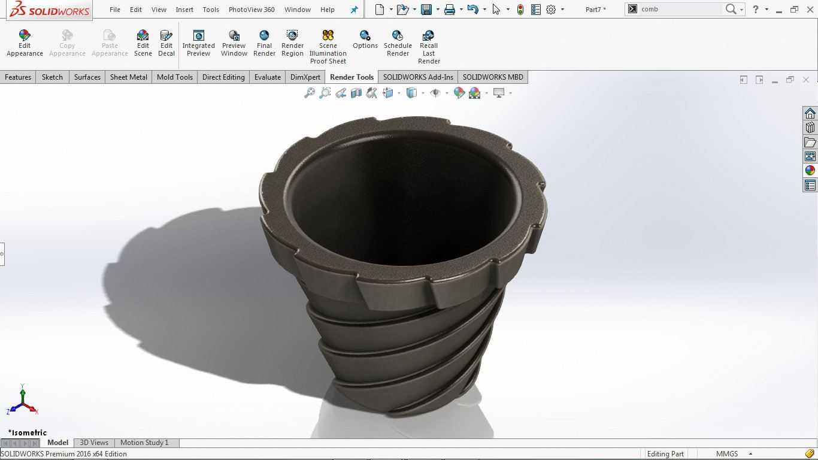Viewport: 818px width, 460px height.
Task: Open View Orientation cube icon
Action: [388, 93]
